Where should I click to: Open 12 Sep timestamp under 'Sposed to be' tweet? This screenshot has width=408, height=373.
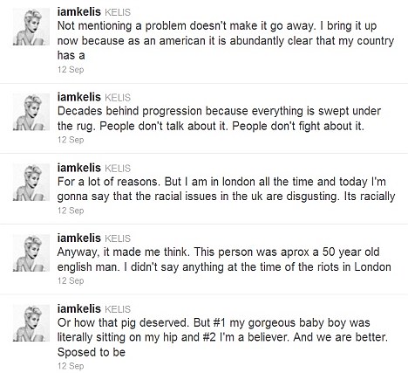coord(71,366)
